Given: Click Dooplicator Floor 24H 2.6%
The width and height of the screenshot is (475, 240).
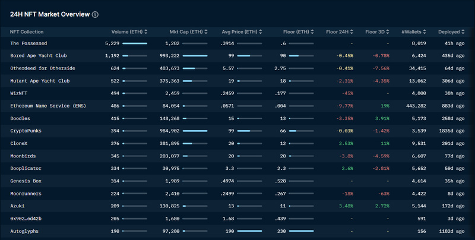Looking at the screenshot, I should click(x=347, y=169).
